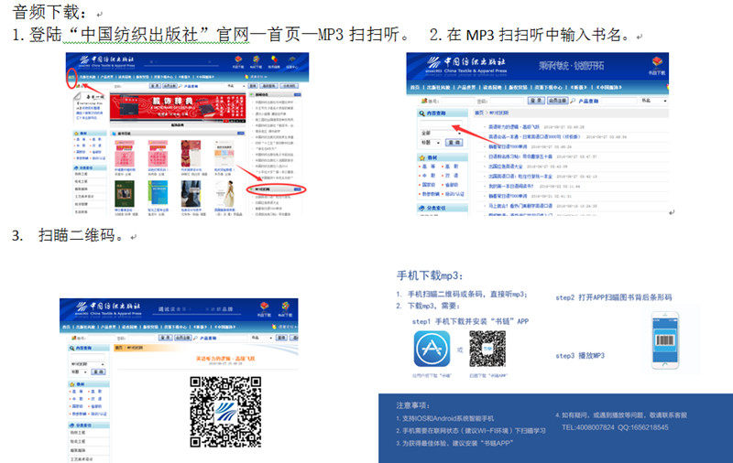Open the 标题 dropdown beside 查询 button in step 2
Image resolution: width=733 pixels, height=463 pixels.
coord(431,143)
